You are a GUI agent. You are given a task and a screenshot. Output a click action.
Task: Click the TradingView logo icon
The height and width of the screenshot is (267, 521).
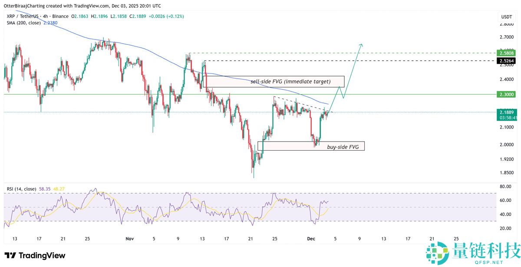(x=10, y=255)
